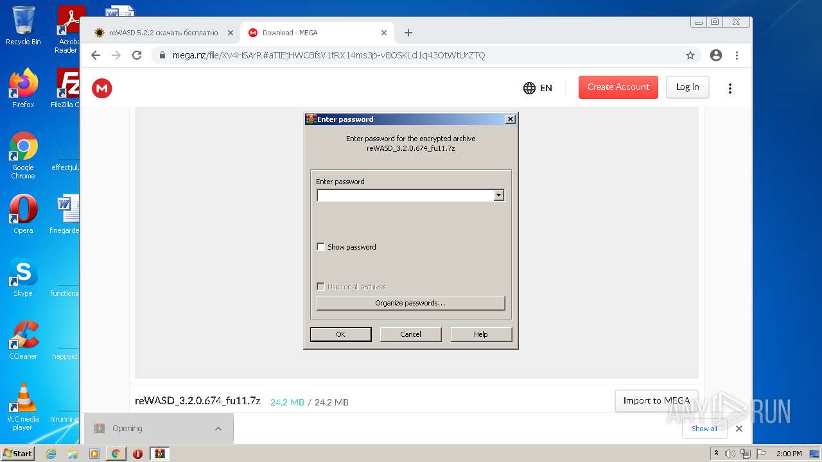822x462 pixels.
Task: Reload the page
Action: [137, 55]
